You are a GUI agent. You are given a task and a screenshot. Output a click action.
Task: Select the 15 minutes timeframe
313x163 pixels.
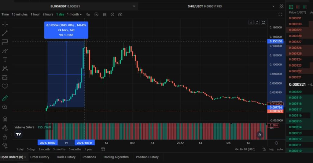click(20, 15)
